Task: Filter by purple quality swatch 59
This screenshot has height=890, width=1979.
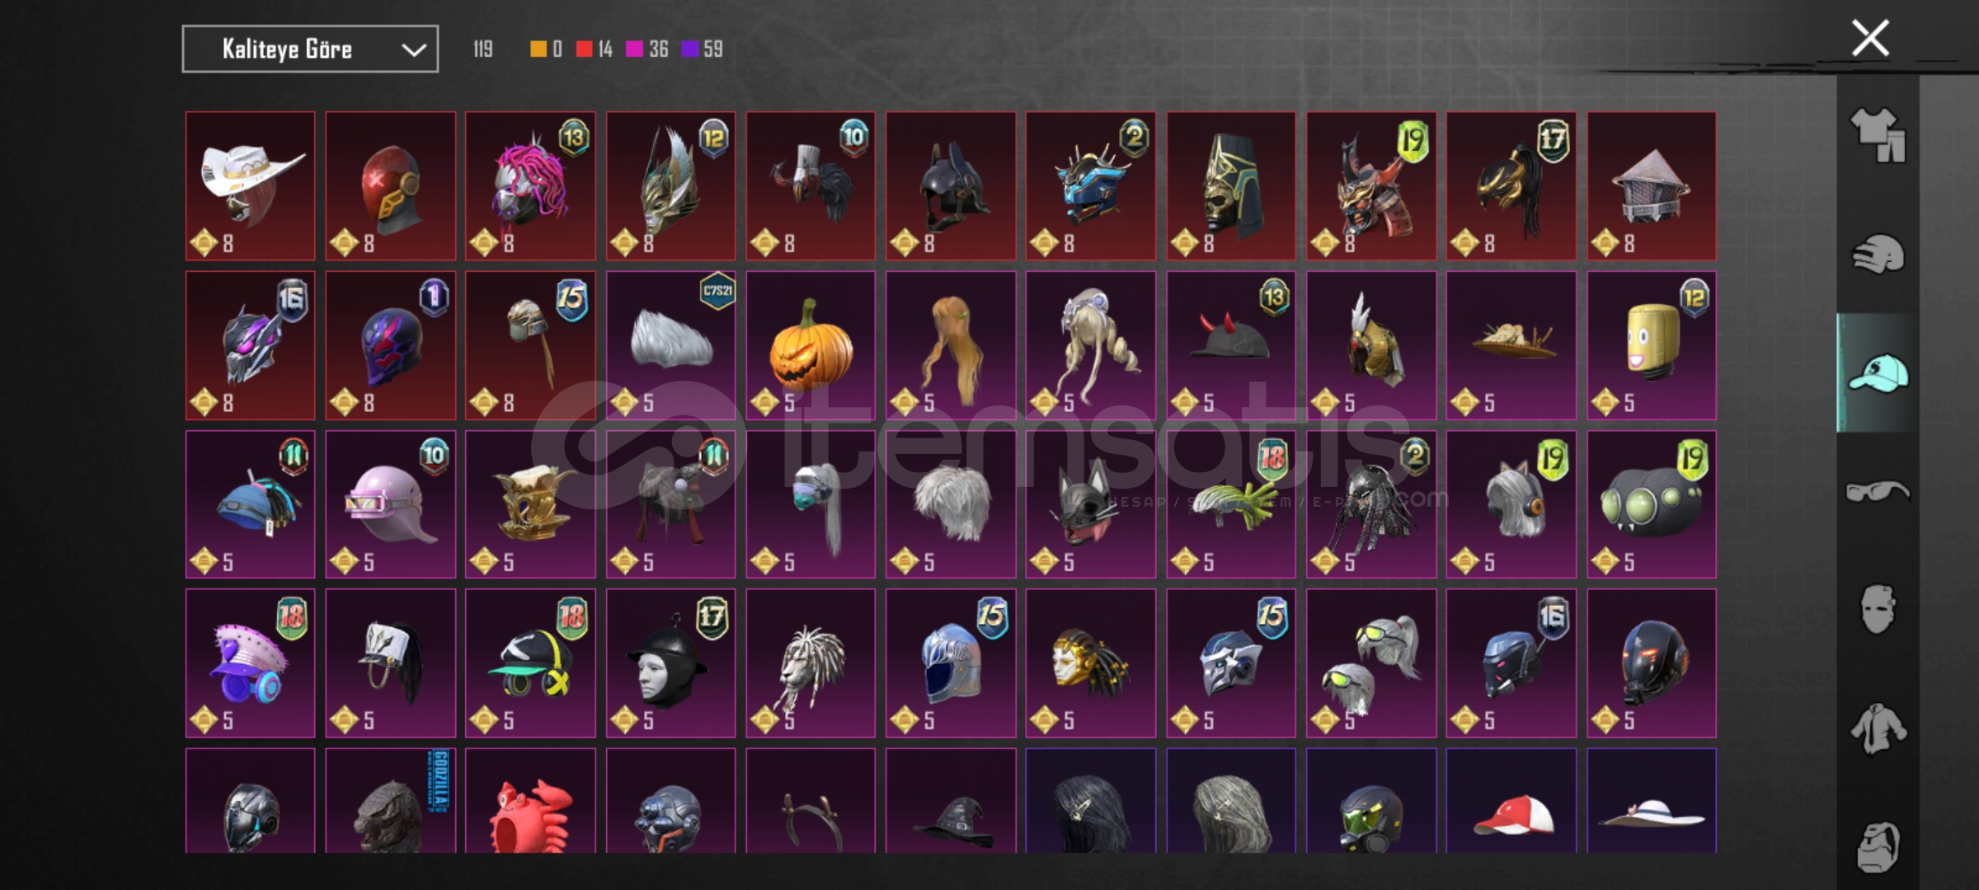Action: coord(702,49)
